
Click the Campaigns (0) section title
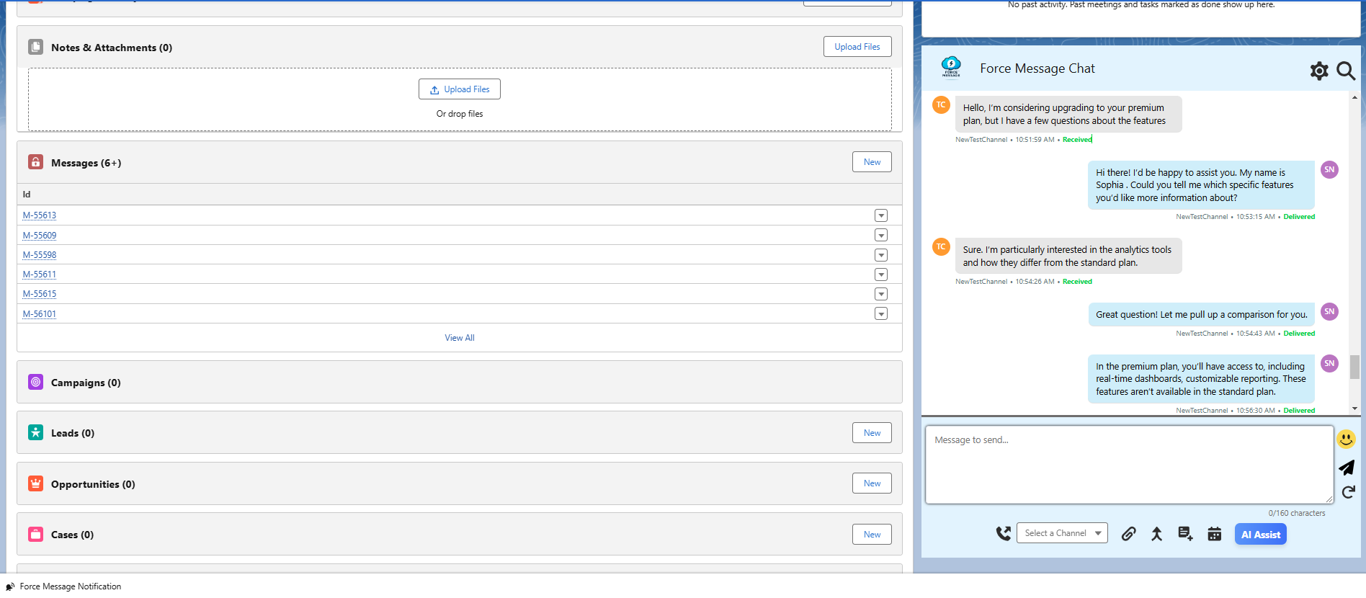(x=86, y=383)
